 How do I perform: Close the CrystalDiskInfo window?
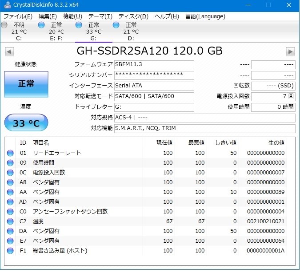click(289, 5)
